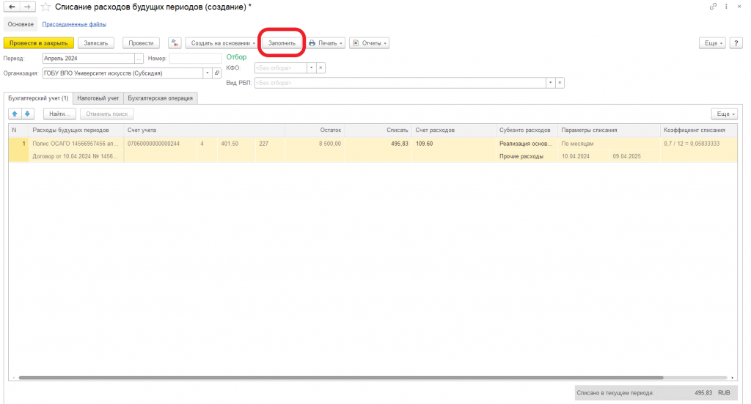Click Остаток column header

pyautogui.click(x=315, y=131)
